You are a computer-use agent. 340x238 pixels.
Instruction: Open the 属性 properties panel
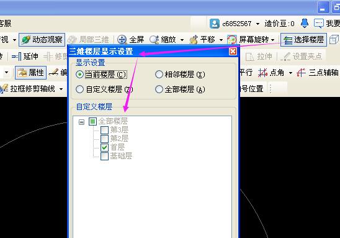point(30,73)
